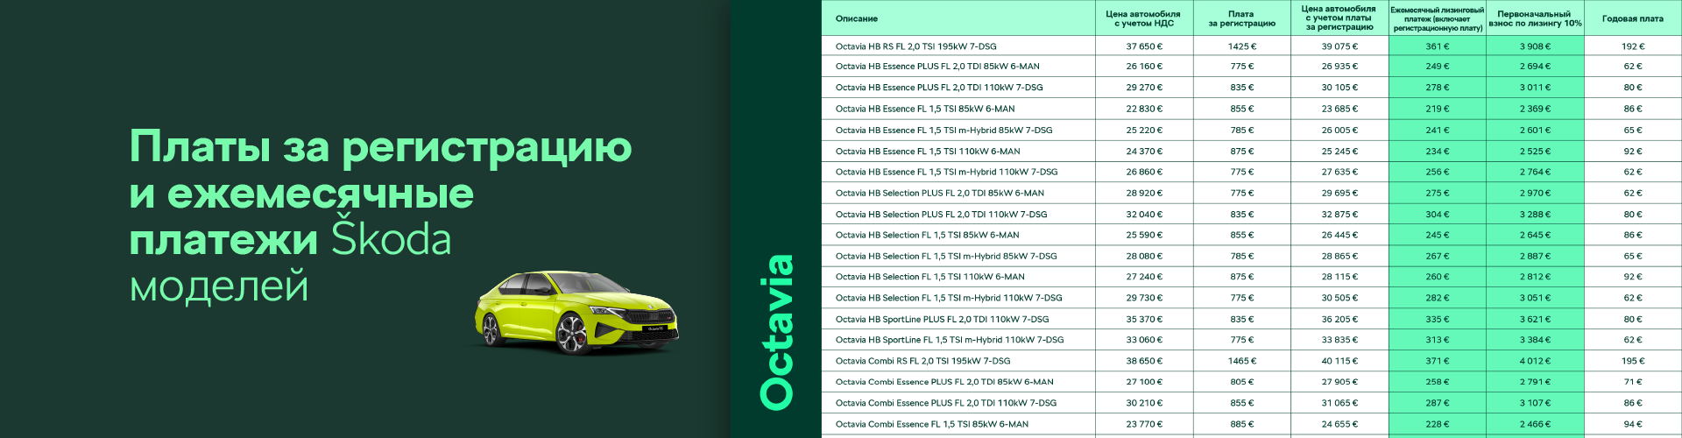Viewport: 1682px width, 438px height.
Task: Select 'Octavia HB Selection PLUS FL 2,0 TDI 85kW 6-MAN'
Action: 1252,193
